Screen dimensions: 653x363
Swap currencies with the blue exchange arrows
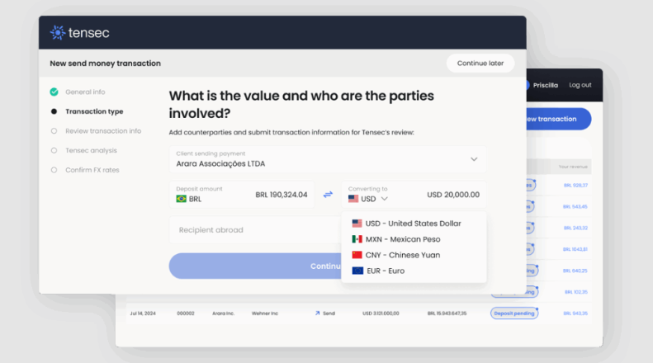click(329, 195)
